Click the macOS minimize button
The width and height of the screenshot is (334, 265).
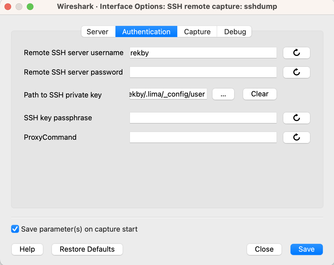19,6
